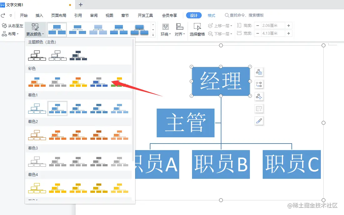This screenshot has width=344, height=215.
Task: Open the 会员专享 tab
Action: tap(169, 15)
